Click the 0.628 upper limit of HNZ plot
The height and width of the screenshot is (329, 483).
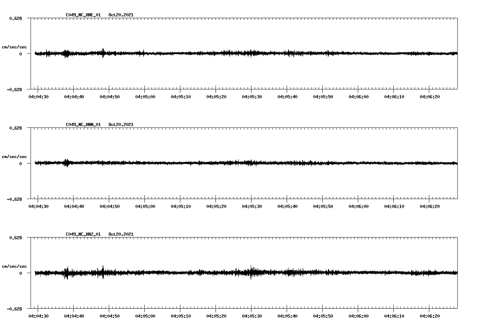click(x=16, y=237)
